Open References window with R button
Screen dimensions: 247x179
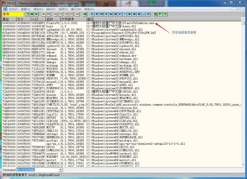tap(139, 14)
